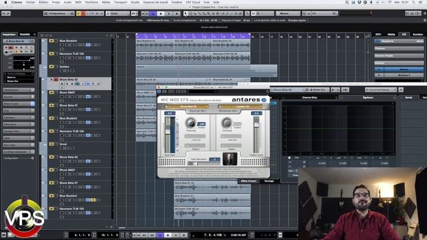Screen dimensions: 427x240
Task: Click the bottom transport bar Play button
Action: coord(176,235)
